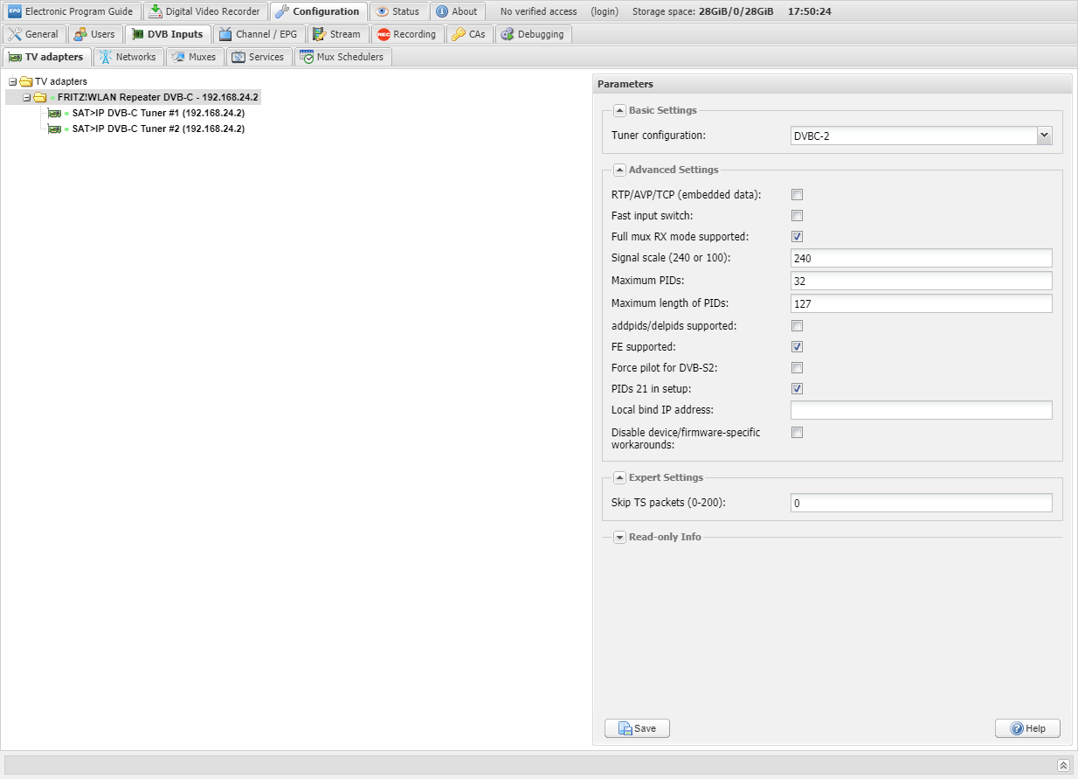Expand the bottom status bar panel
The width and height of the screenshot is (1078, 779).
pos(1063,765)
